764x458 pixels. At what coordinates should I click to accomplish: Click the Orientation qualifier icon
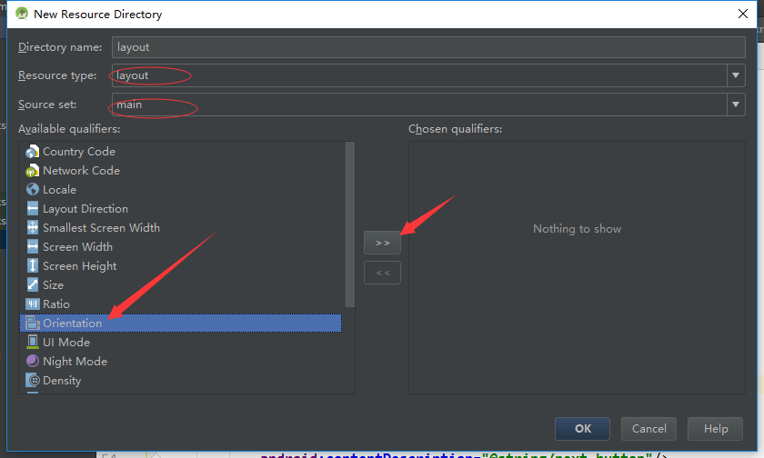click(32, 324)
